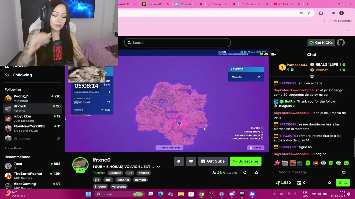Select ifrxnc0 Fortnite in Following list

32,108
